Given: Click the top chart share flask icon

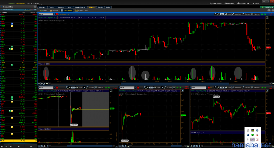Looking at the screenshot, I should point(215,14).
